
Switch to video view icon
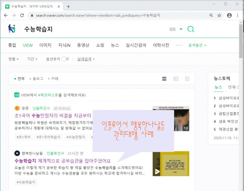tap(187, 79)
